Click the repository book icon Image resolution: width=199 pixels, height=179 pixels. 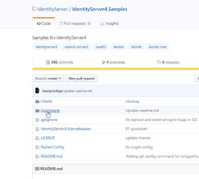(x=34, y=9)
